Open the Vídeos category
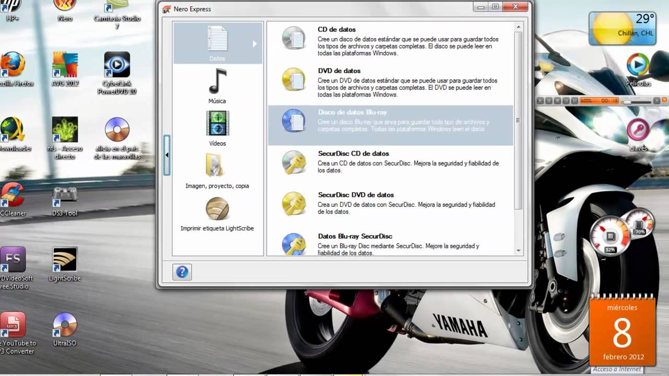 coord(217,128)
